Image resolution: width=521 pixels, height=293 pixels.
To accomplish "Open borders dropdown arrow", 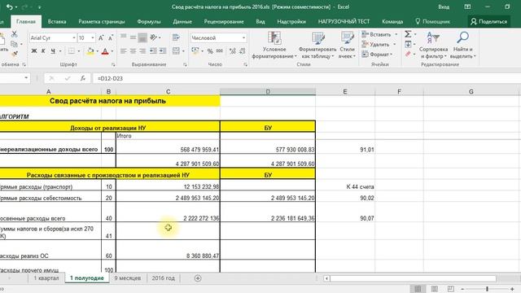I will (x=79, y=51).
